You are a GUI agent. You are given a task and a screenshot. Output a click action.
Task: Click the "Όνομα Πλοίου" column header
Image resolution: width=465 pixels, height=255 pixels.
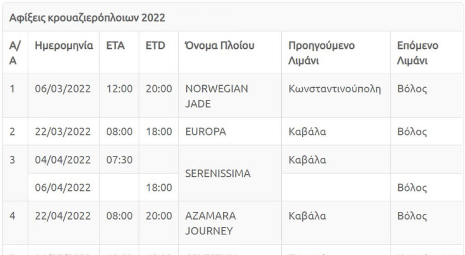click(x=219, y=46)
